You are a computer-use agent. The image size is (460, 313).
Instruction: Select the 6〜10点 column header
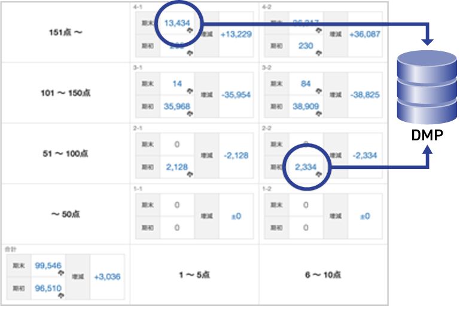(323, 275)
